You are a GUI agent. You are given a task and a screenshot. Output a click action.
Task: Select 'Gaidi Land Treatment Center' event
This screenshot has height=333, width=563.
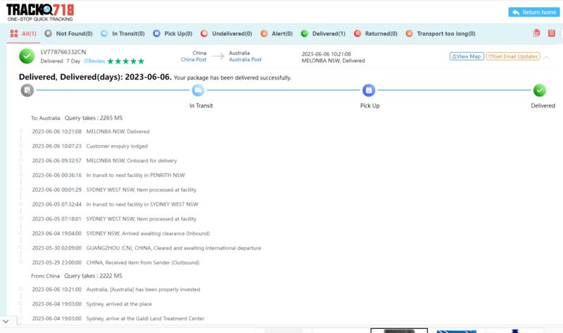point(118,318)
